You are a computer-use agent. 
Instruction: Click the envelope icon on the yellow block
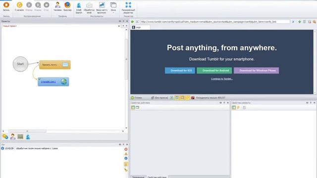(65, 65)
